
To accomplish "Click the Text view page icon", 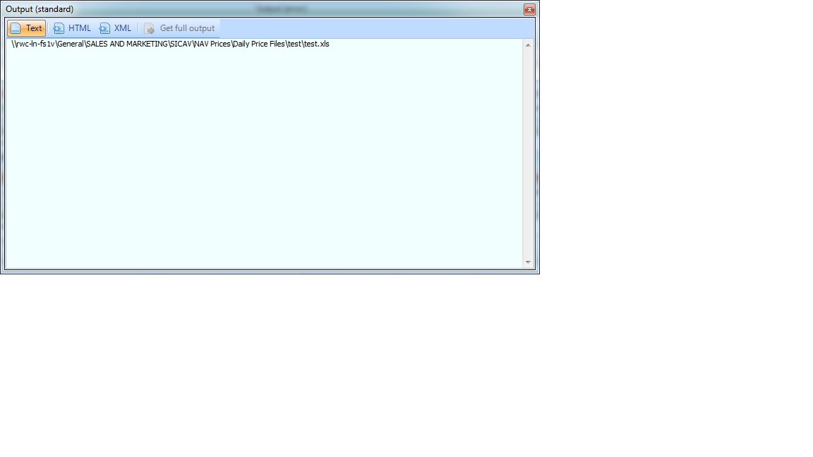I will point(16,28).
